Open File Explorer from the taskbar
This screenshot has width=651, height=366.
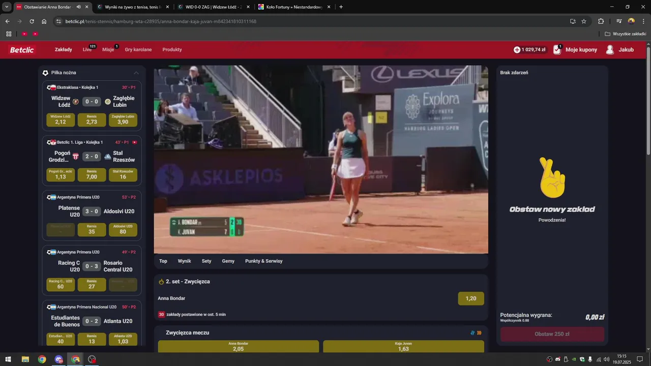tap(25, 359)
